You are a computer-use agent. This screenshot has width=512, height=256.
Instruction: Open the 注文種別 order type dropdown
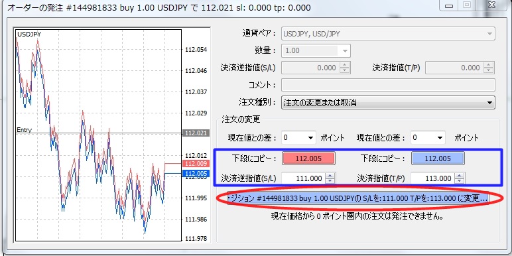388,103
